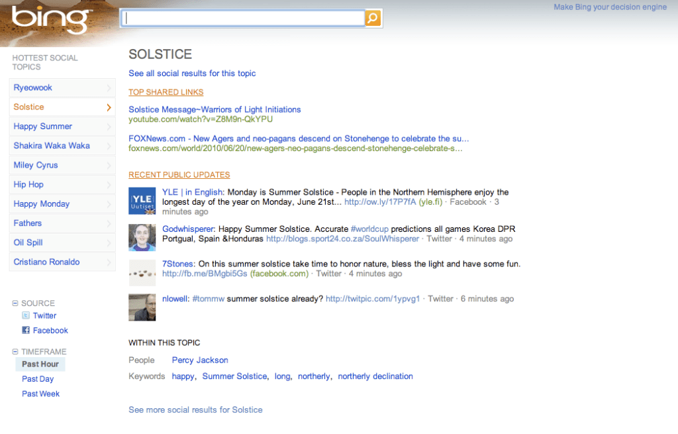Select the Past Day timeframe
Screen dimensions: 678x434
38,378
